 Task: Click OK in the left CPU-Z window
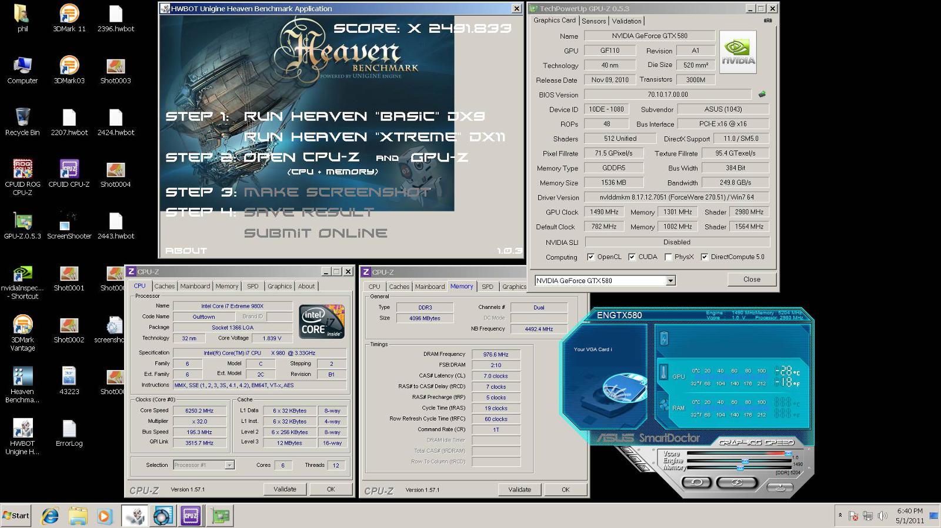point(331,489)
